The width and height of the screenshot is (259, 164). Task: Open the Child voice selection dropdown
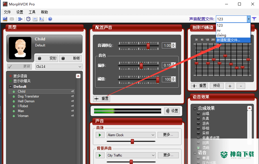(59, 67)
